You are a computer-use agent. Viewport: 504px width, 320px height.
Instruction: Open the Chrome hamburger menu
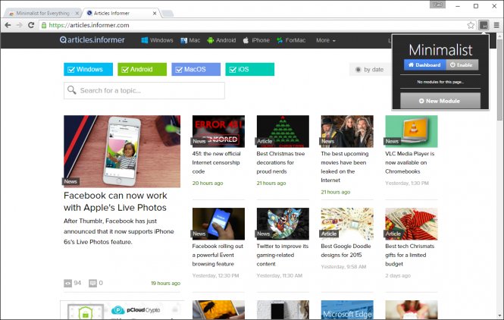point(496,25)
